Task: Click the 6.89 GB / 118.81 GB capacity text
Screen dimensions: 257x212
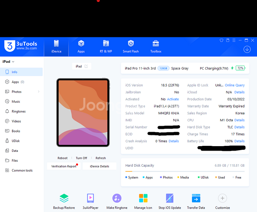Action: click(x=230, y=165)
